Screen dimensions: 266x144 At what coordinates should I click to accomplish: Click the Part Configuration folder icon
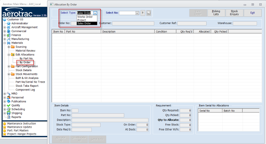[13, 66]
